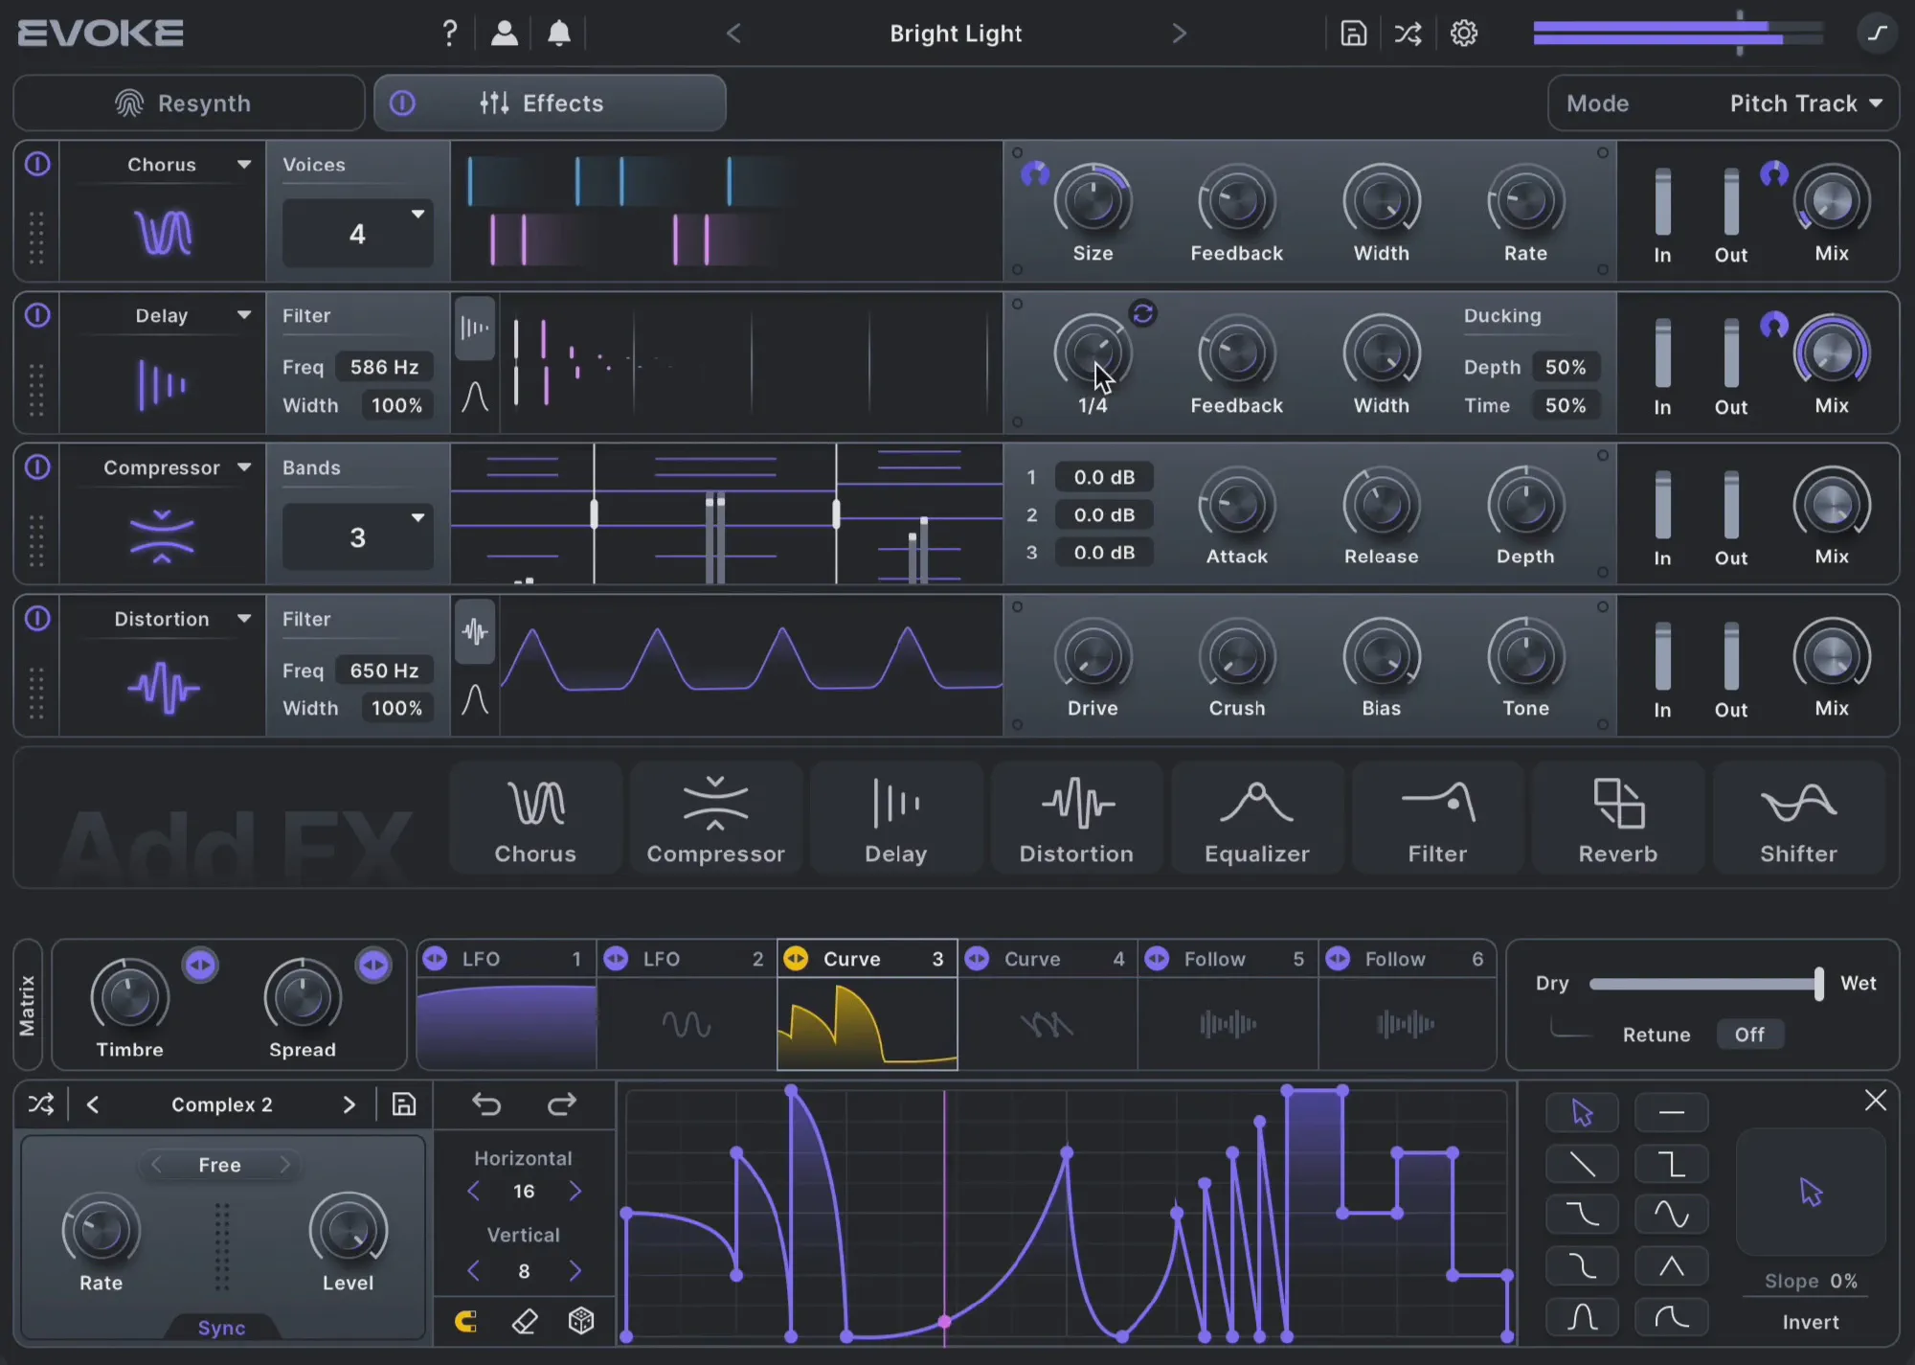
Task: Switch to the Resynth tab
Action: (x=189, y=103)
